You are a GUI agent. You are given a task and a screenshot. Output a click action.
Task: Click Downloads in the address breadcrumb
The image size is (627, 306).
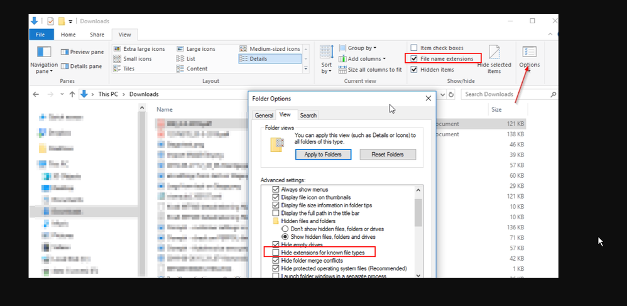pyautogui.click(x=144, y=94)
